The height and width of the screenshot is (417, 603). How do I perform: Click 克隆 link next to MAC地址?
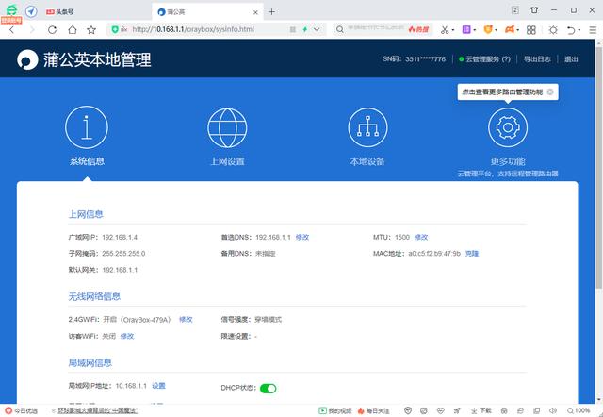pos(472,254)
